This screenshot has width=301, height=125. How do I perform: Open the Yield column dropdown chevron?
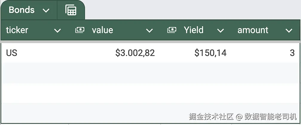[220, 30]
